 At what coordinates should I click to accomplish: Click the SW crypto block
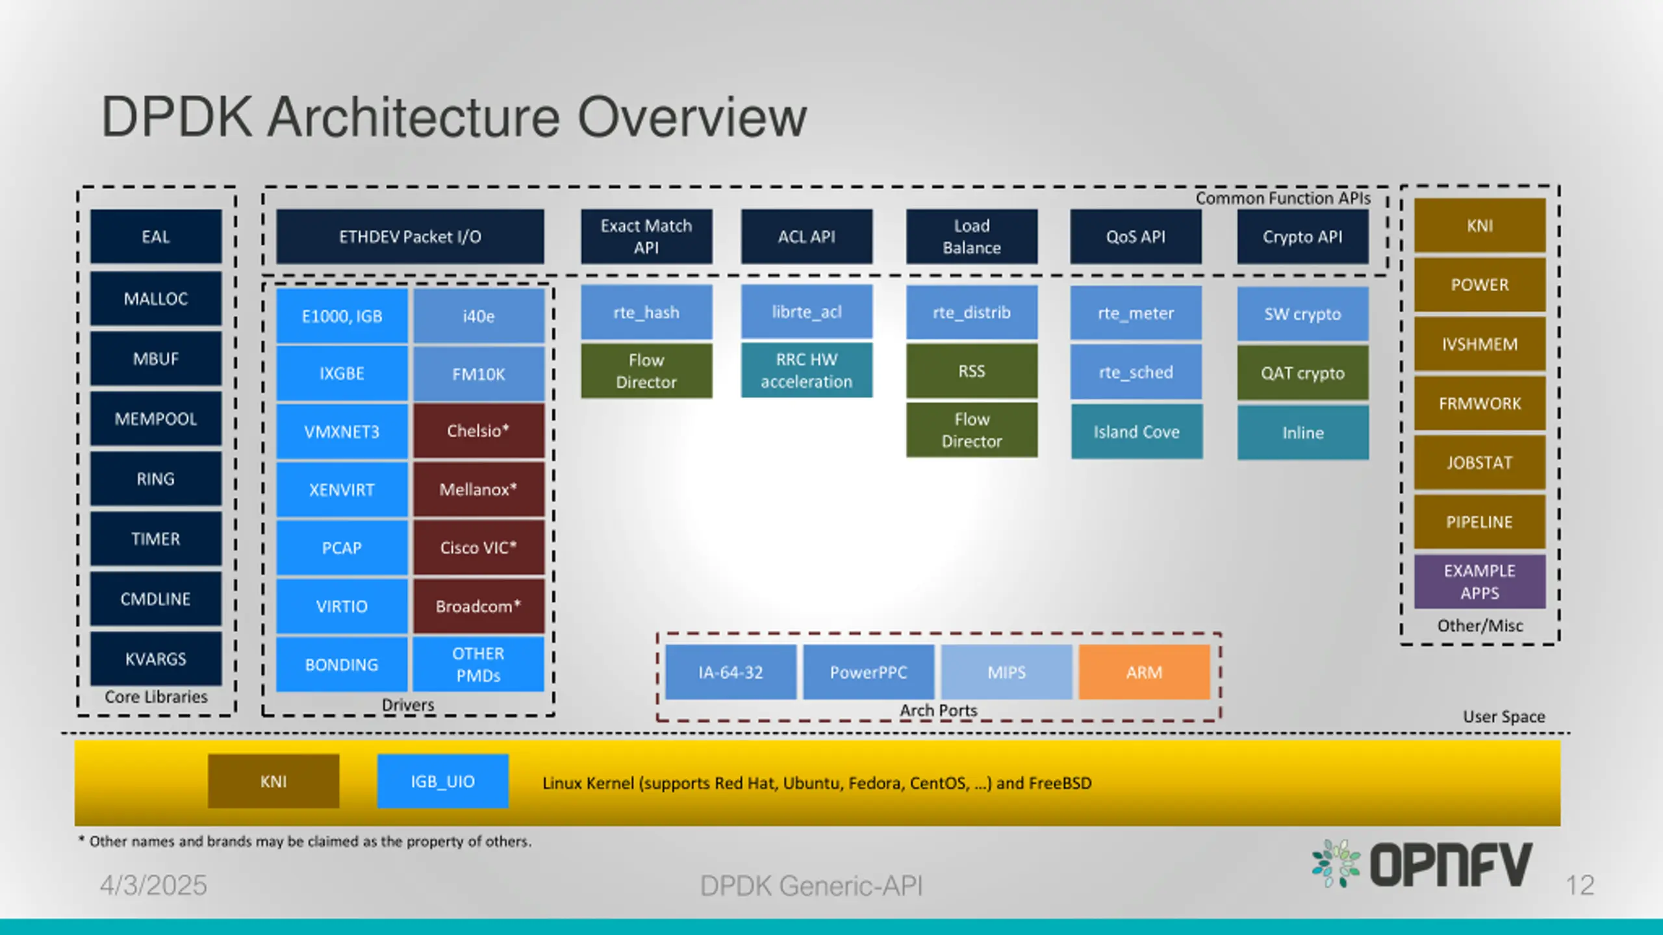(x=1302, y=314)
